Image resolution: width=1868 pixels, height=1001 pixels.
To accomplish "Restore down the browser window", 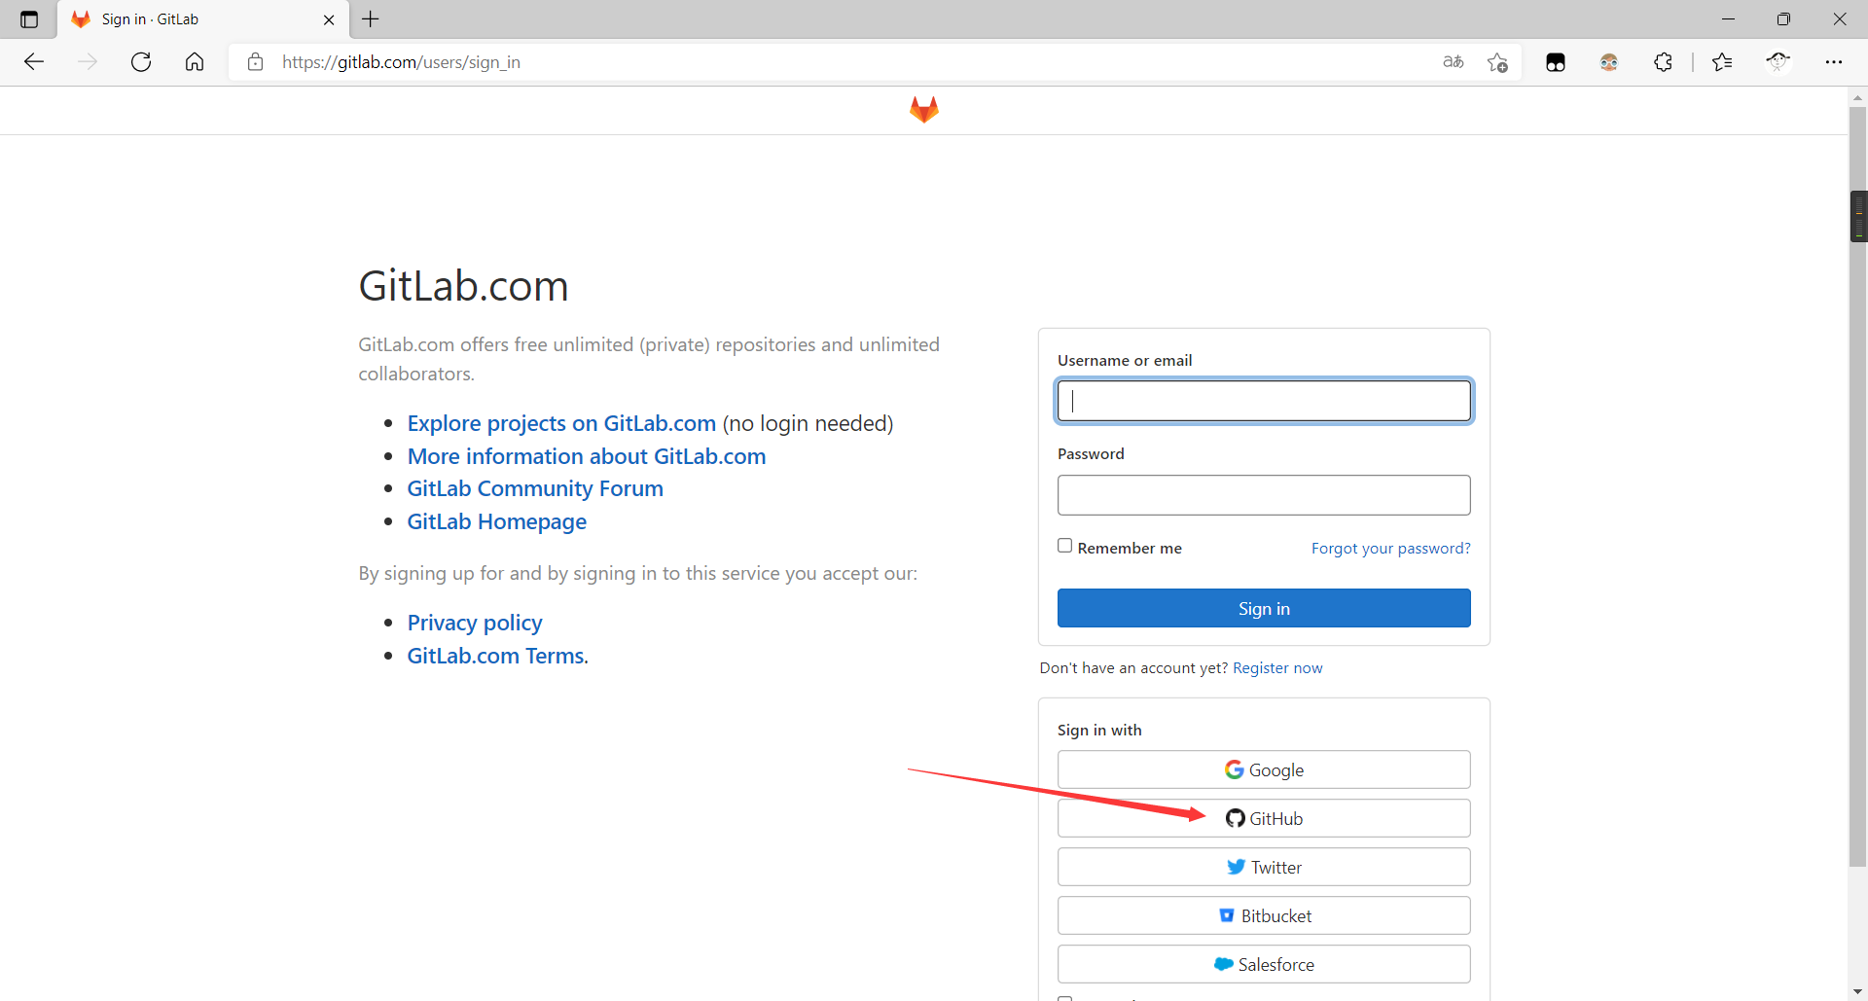I will pyautogui.click(x=1783, y=19).
